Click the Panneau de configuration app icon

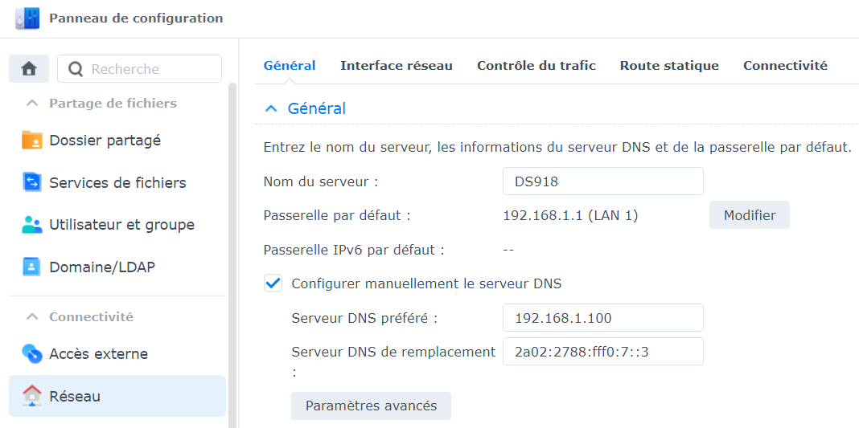pos(27,18)
